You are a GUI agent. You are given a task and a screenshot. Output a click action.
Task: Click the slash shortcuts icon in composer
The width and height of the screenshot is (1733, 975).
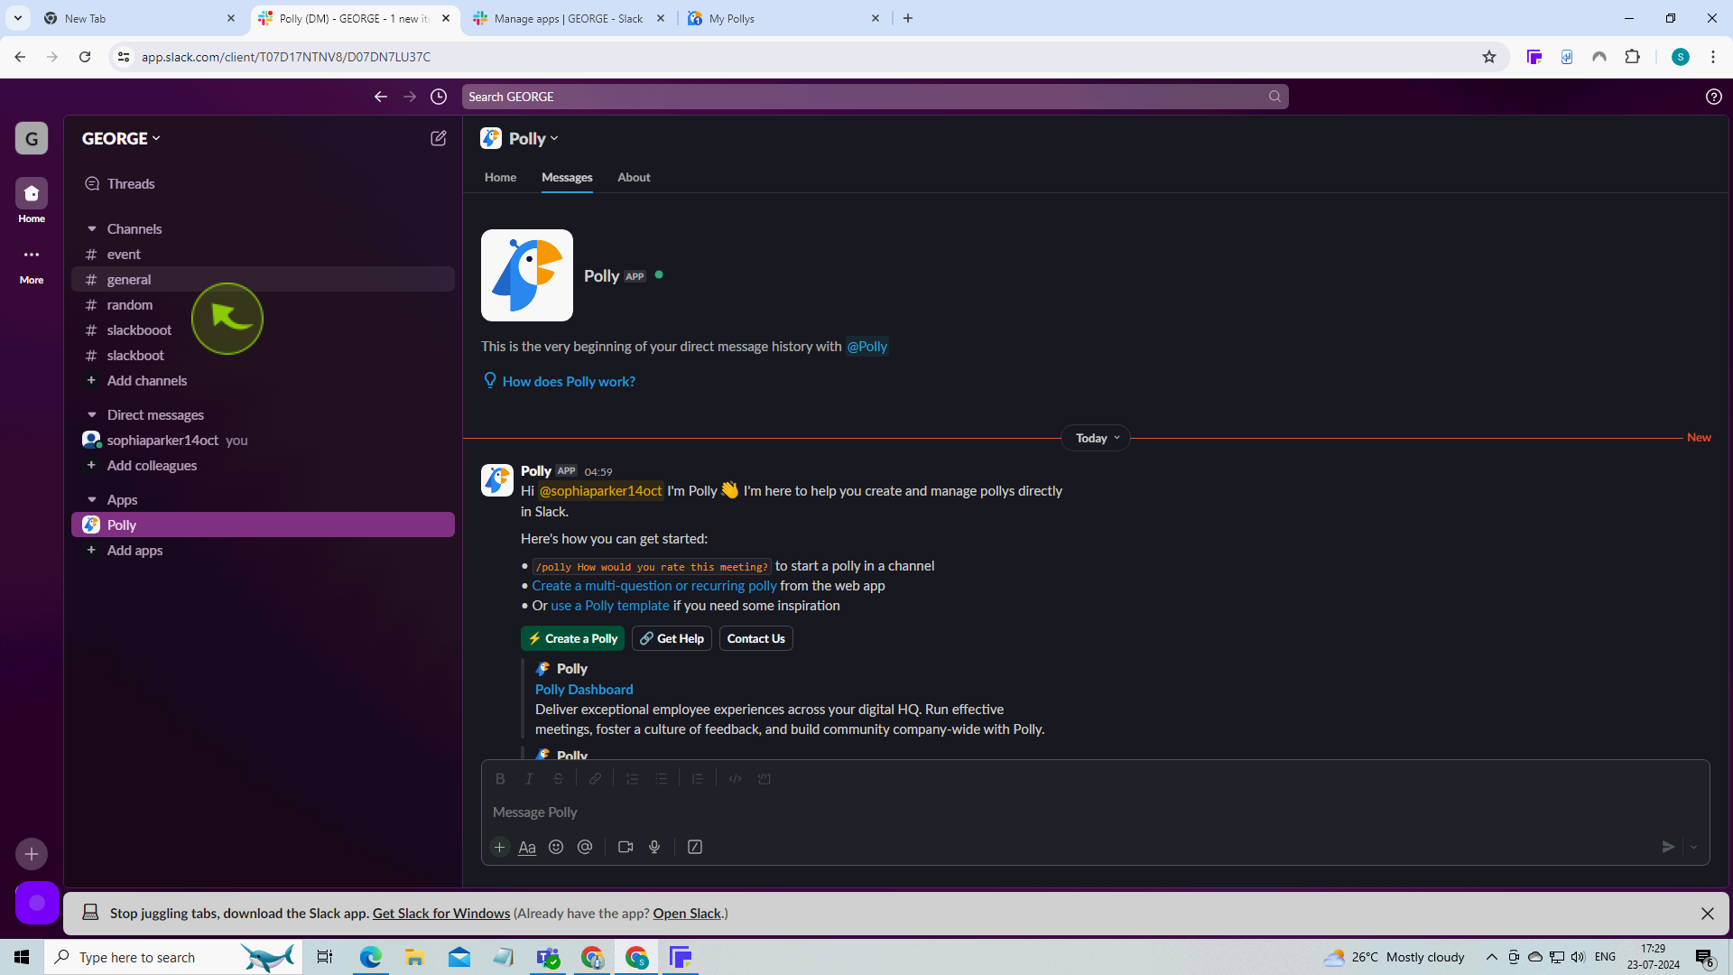[695, 847]
